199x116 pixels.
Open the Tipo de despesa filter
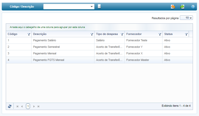(122, 34)
